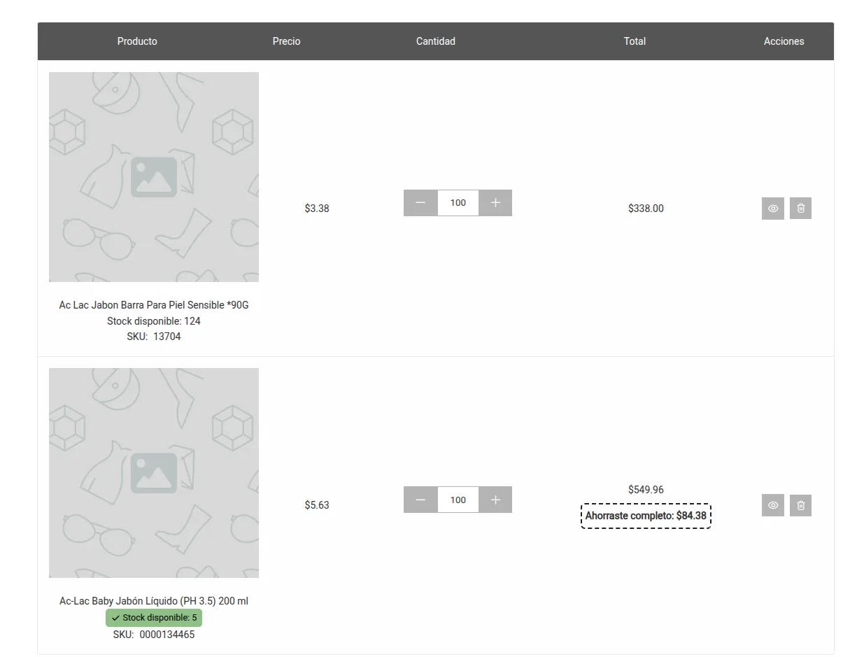Click SKU: 0000134465 text

click(x=154, y=635)
